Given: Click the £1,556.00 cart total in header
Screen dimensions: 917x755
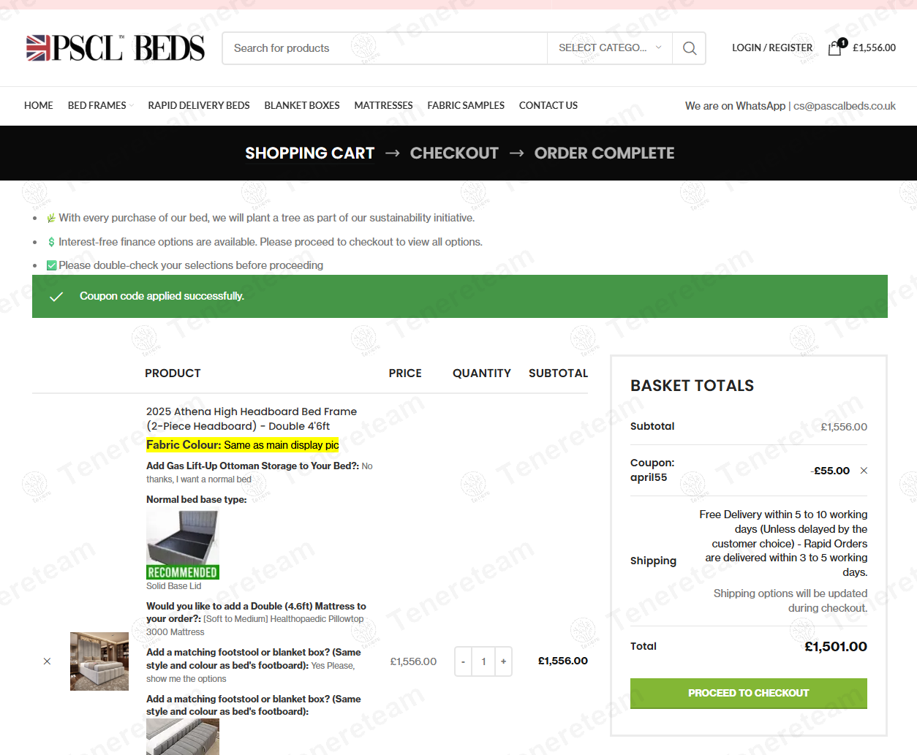Looking at the screenshot, I should (874, 48).
